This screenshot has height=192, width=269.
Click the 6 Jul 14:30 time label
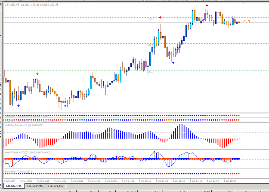click(x=128, y=181)
